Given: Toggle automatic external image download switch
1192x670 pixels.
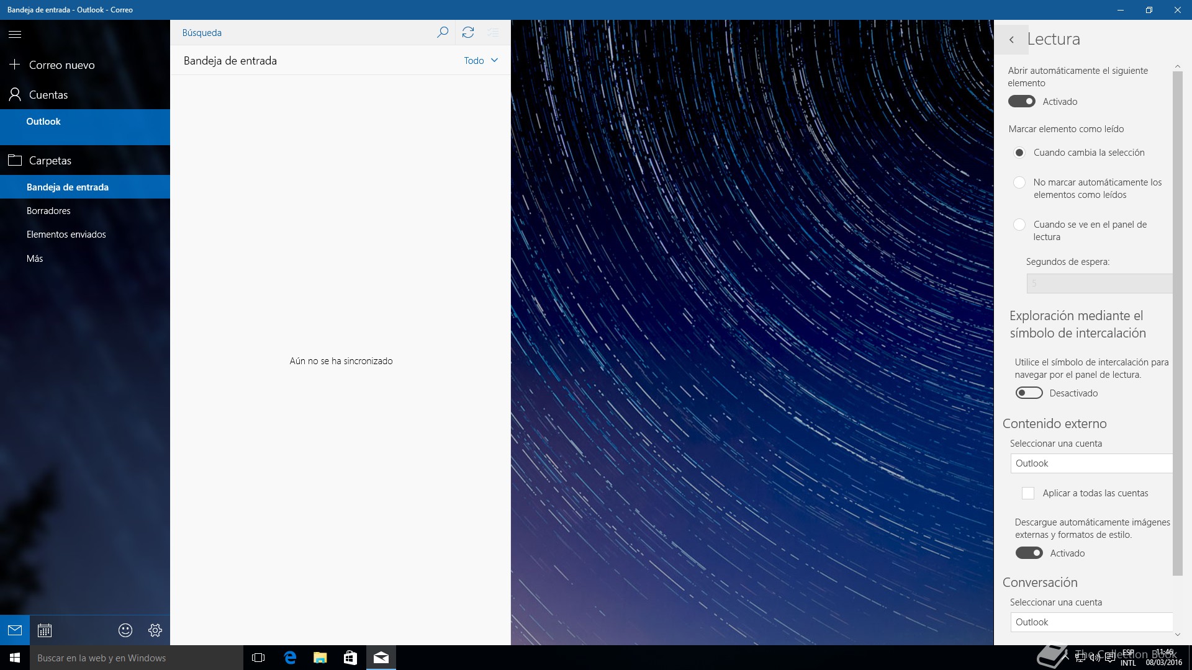Looking at the screenshot, I should [1029, 553].
